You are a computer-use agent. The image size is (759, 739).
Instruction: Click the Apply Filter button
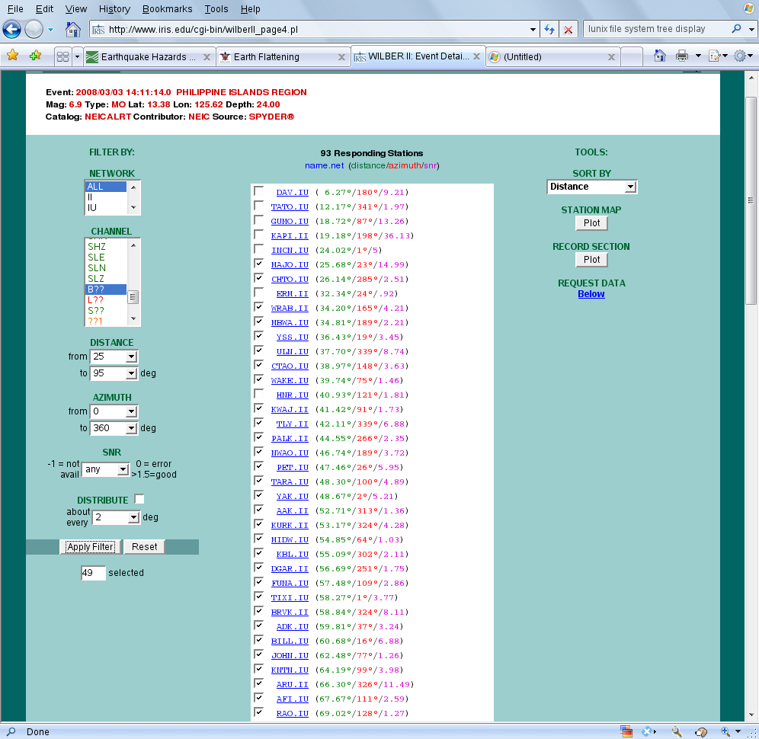(x=91, y=547)
